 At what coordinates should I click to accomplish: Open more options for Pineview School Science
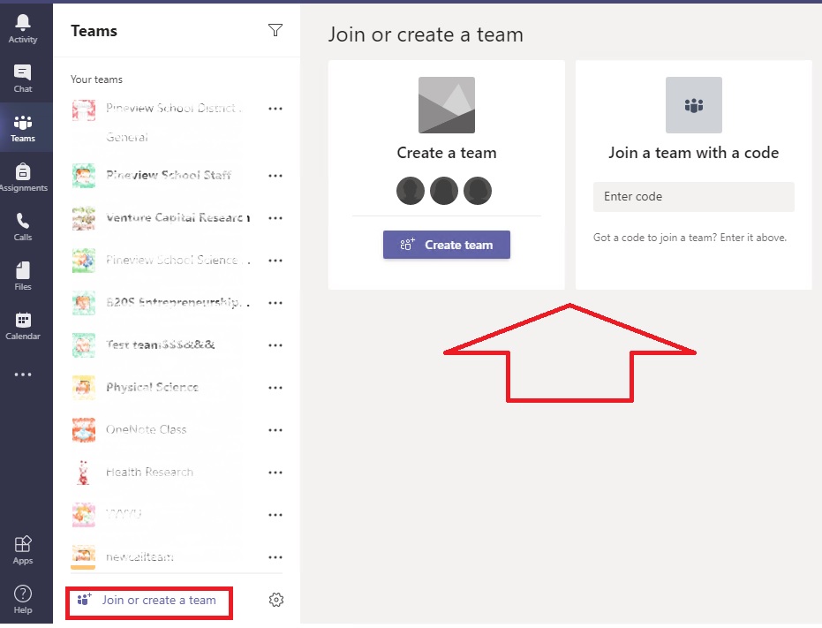click(275, 261)
